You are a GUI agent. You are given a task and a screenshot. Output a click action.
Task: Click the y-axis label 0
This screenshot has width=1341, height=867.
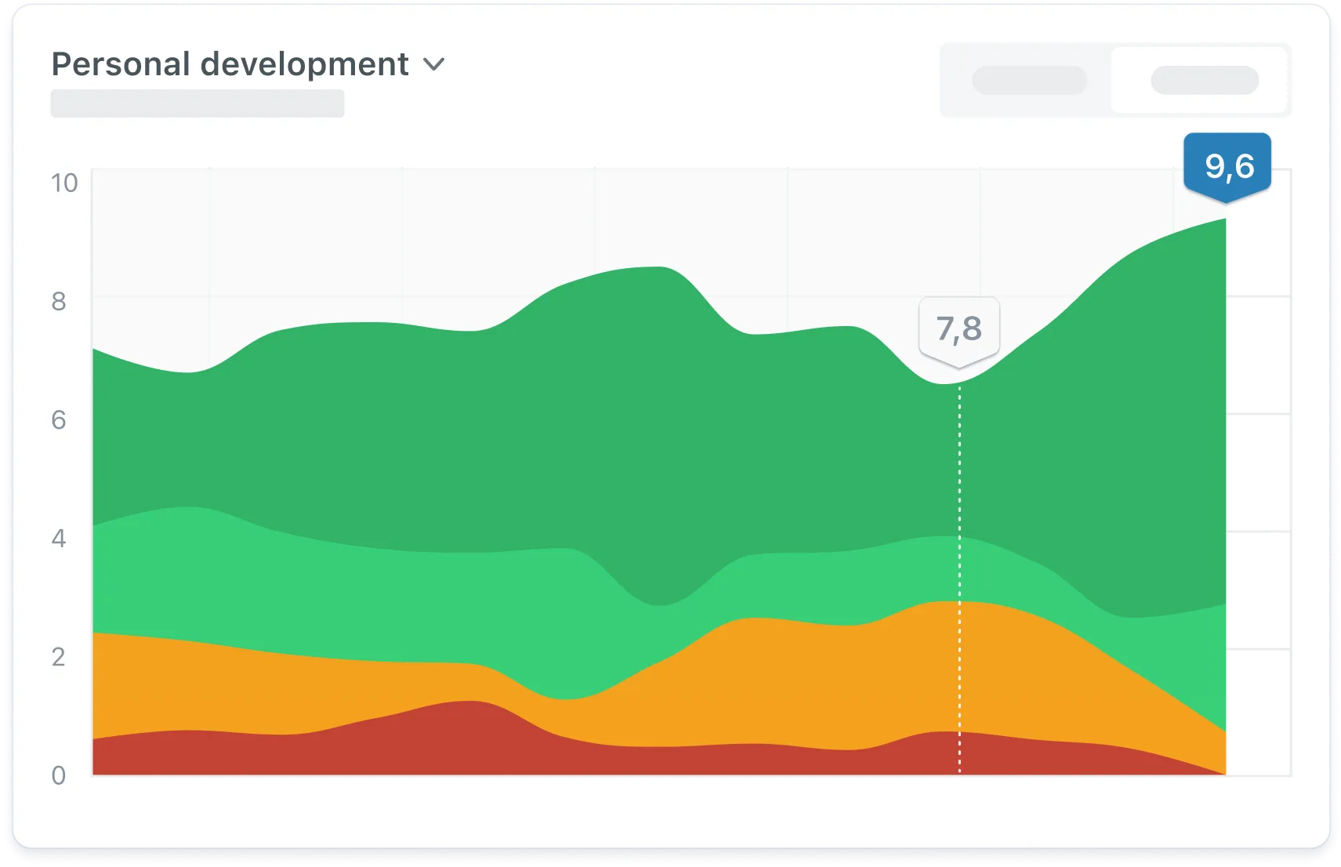pyautogui.click(x=59, y=775)
